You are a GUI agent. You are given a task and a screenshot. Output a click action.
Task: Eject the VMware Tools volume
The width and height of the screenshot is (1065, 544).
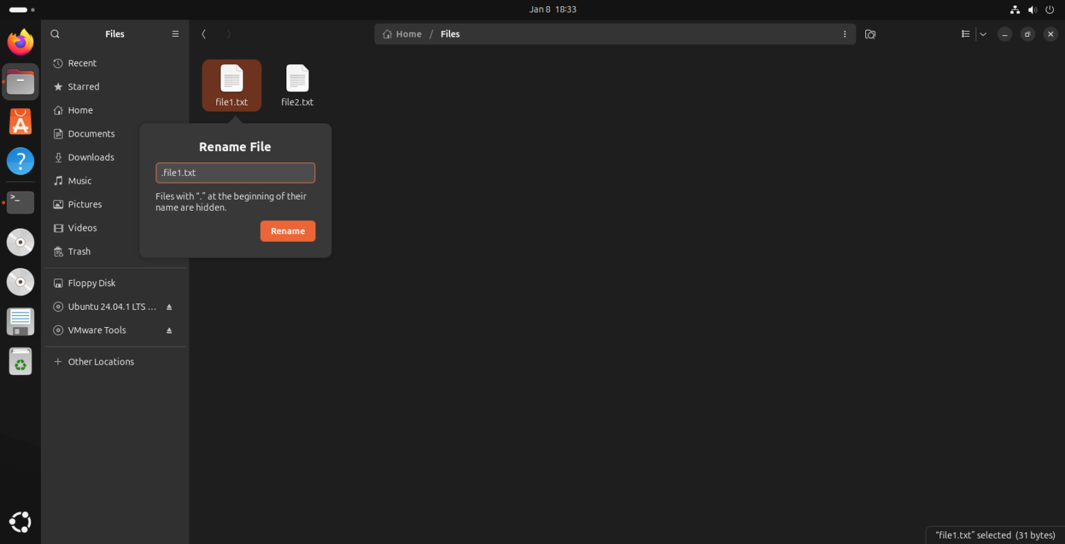coord(168,330)
